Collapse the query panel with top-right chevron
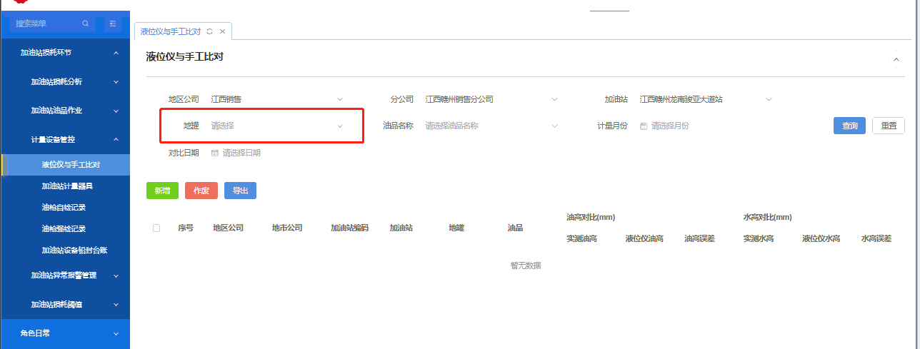Image resolution: width=920 pixels, height=349 pixels. [x=896, y=59]
